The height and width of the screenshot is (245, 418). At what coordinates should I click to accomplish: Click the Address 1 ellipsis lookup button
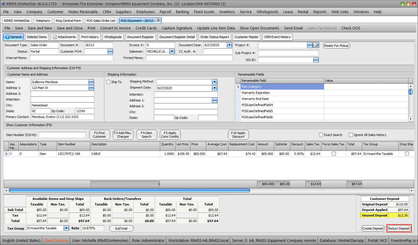91,88
